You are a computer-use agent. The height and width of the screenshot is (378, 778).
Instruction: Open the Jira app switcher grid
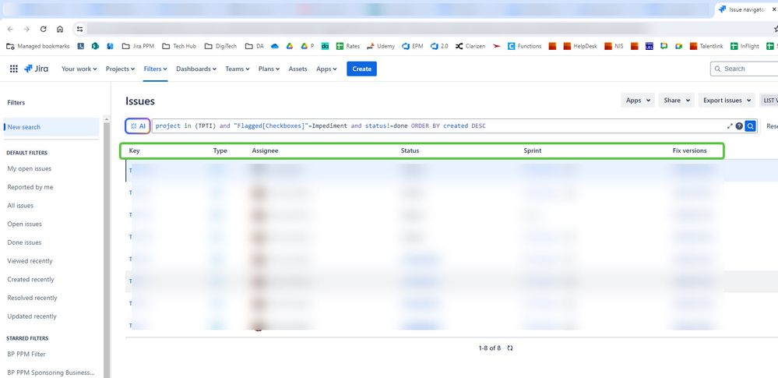pyautogui.click(x=14, y=69)
